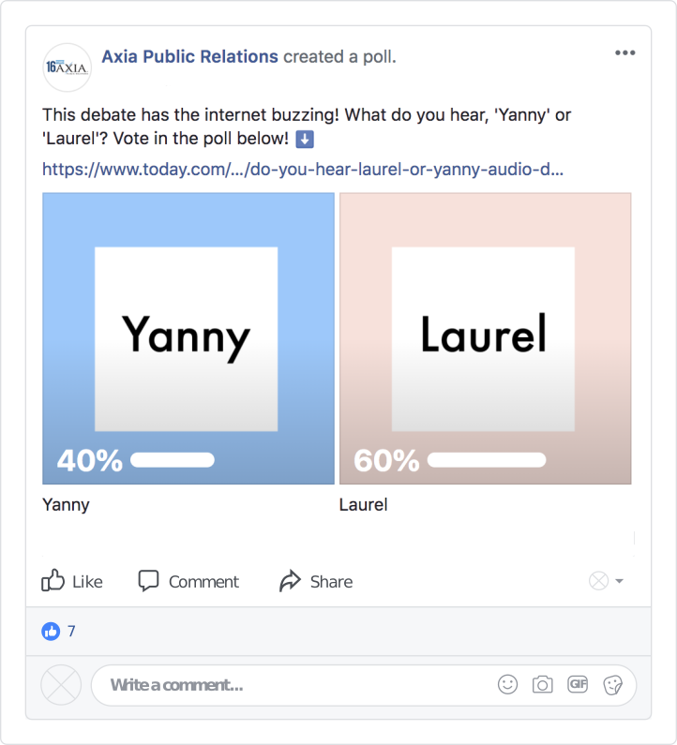677x745 pixels.
Task: Insert an emoji with the smiley icon
Action: 507,685
